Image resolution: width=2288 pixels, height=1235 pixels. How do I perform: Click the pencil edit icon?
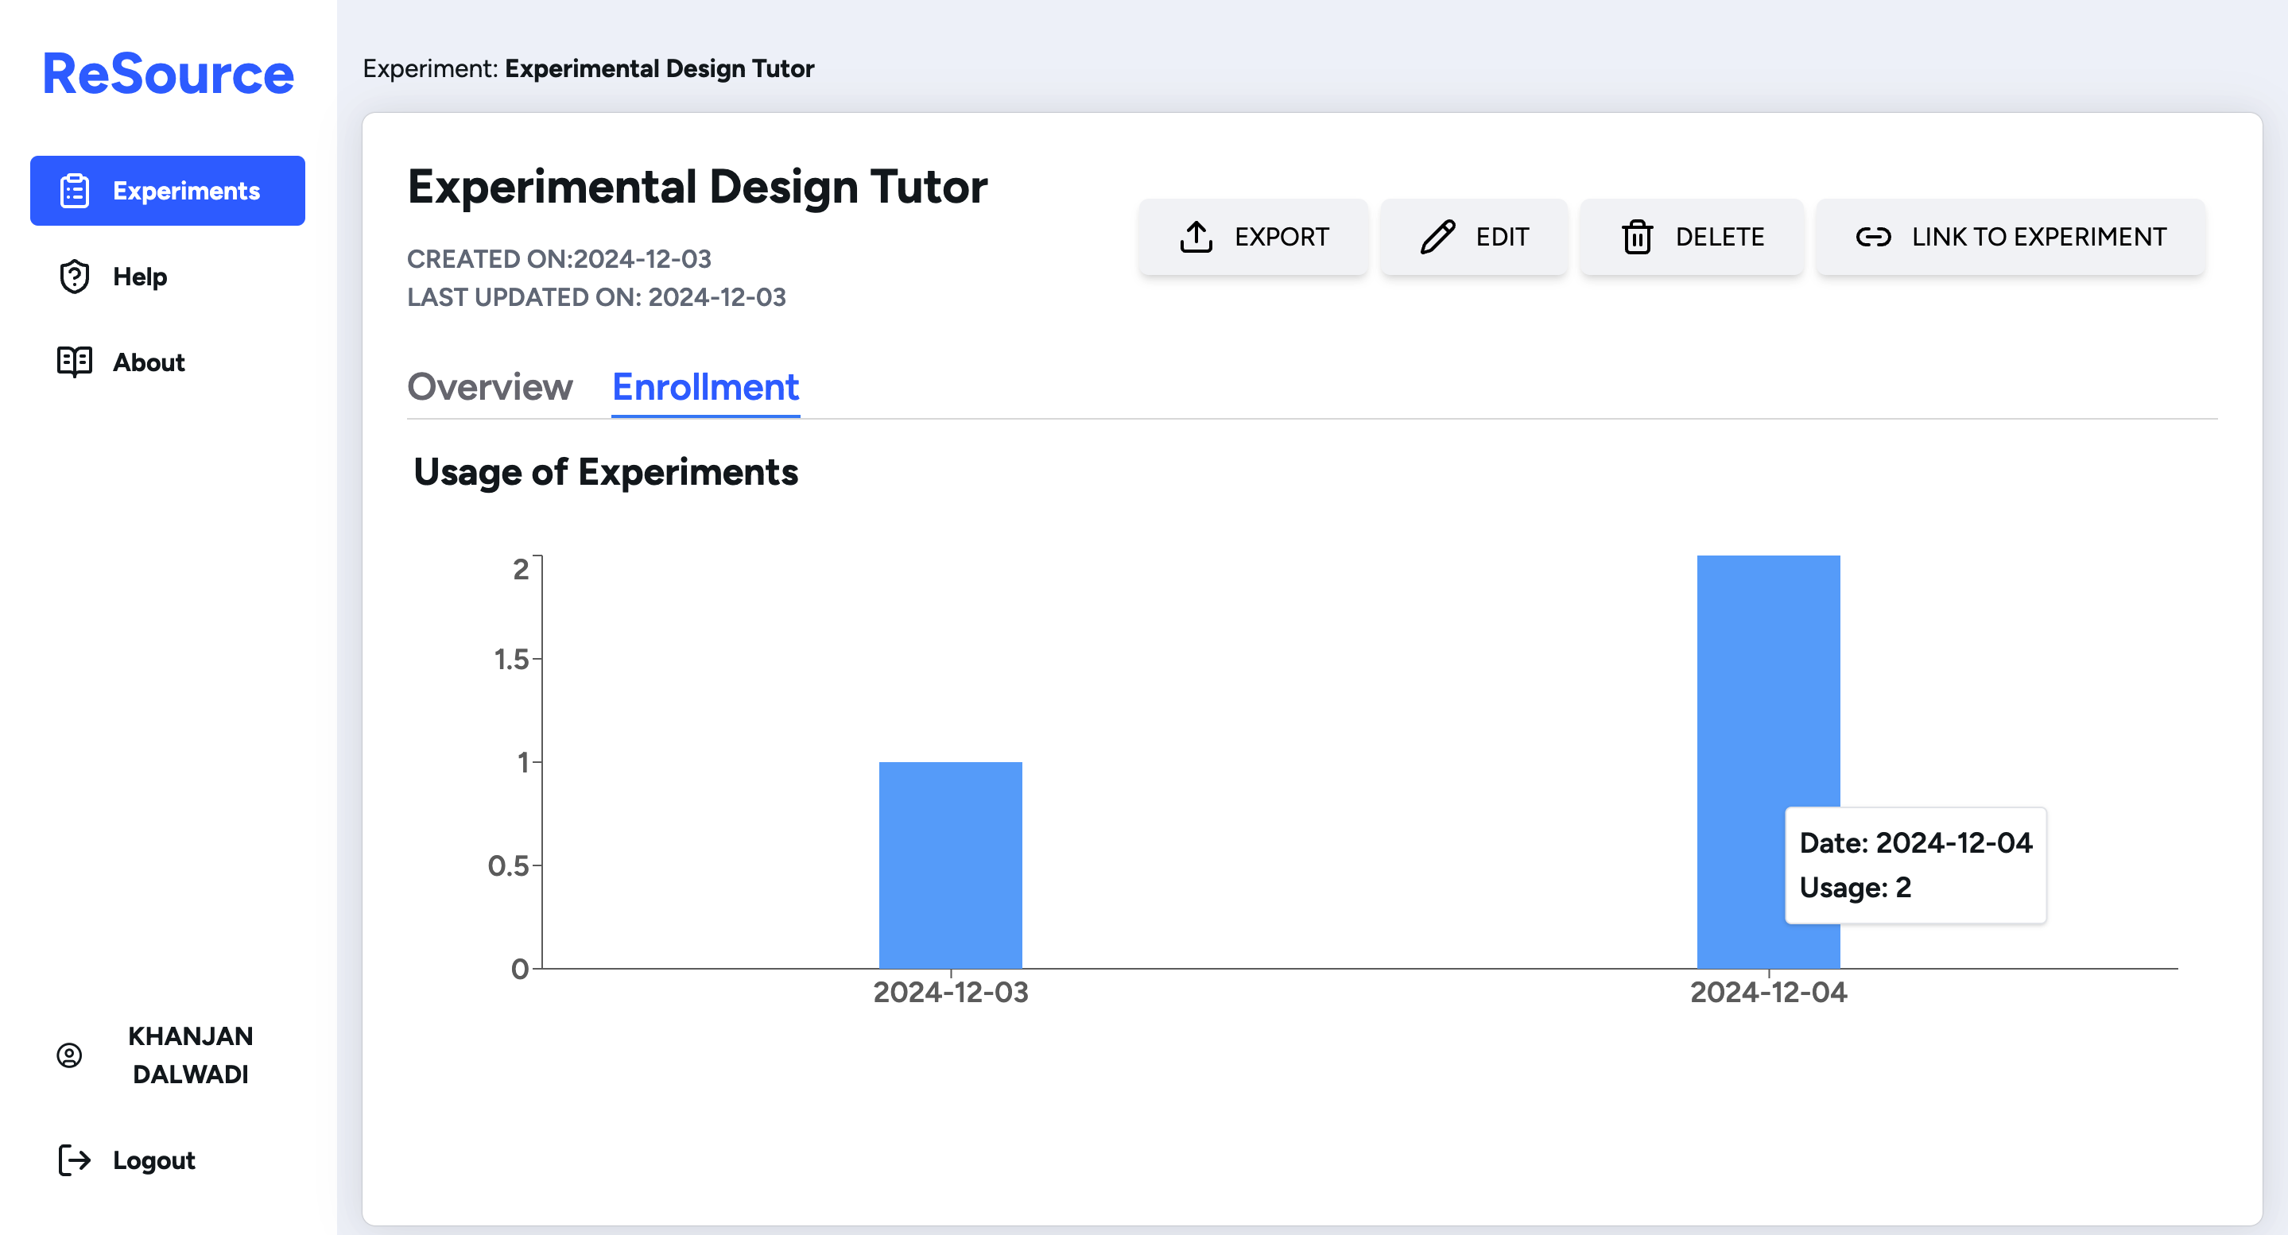coord(1437,237)
